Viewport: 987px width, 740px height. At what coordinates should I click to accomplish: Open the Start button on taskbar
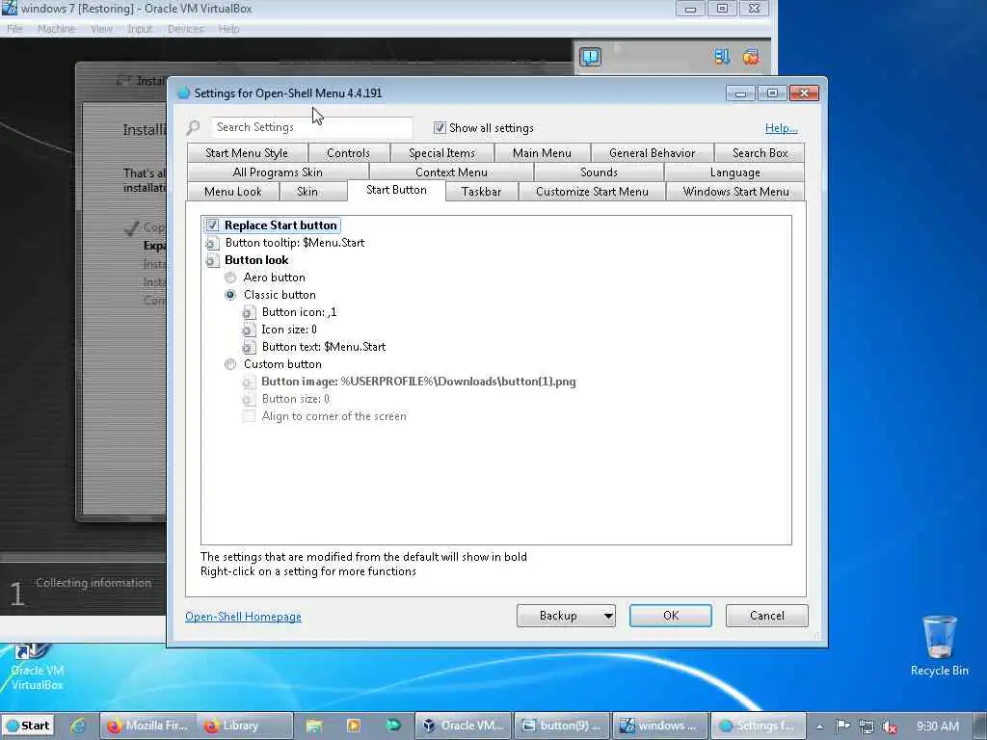pyautogui.click(x=27, y=726)
